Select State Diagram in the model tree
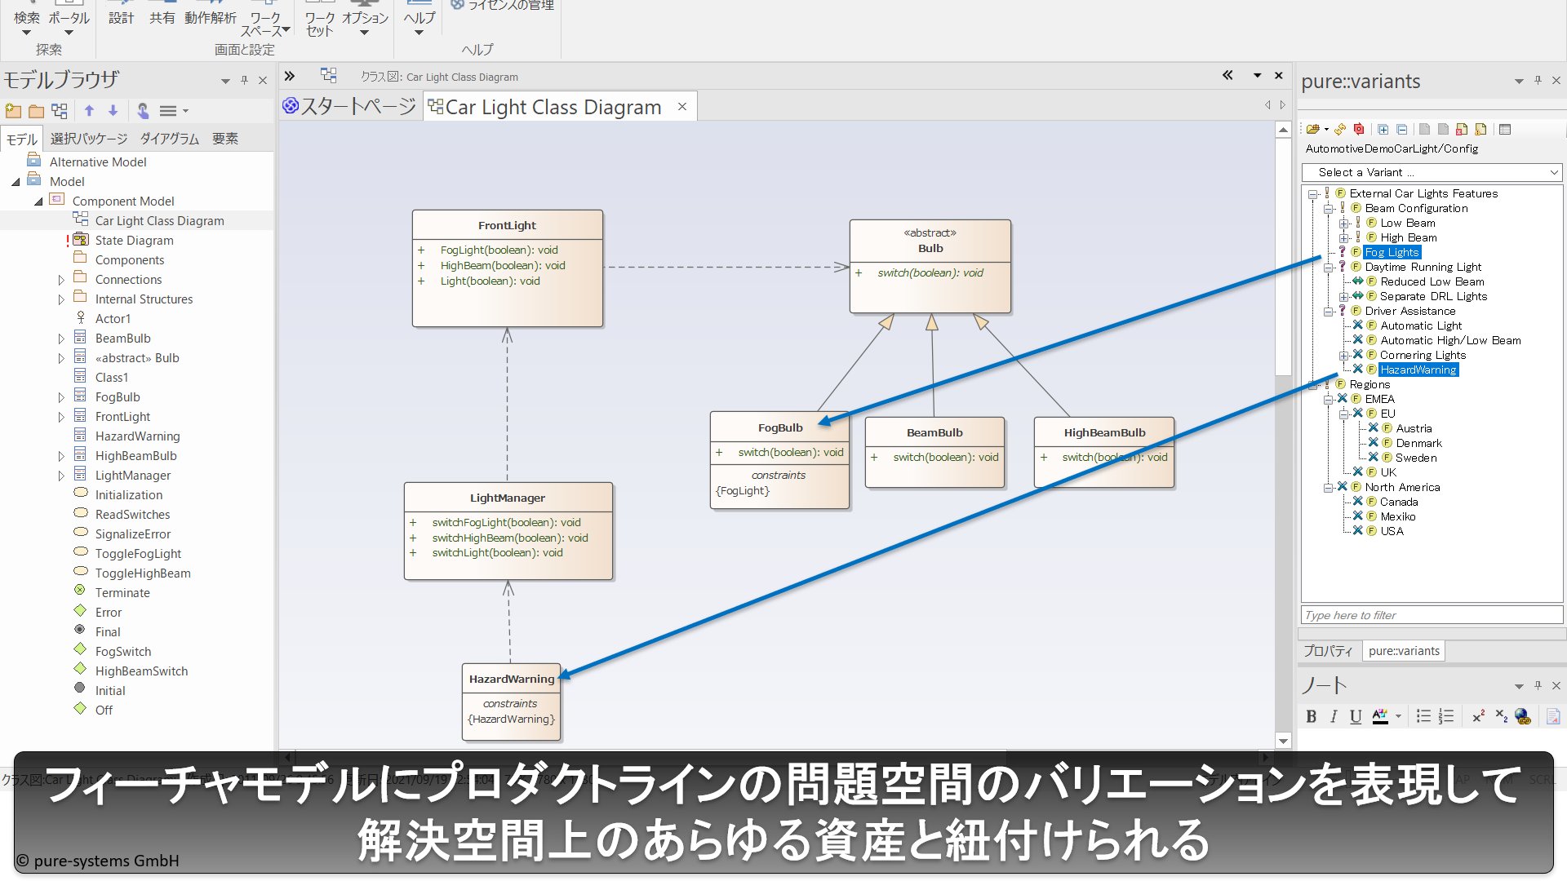Screen dimensions: 1567x881 [x=134, y=241]
